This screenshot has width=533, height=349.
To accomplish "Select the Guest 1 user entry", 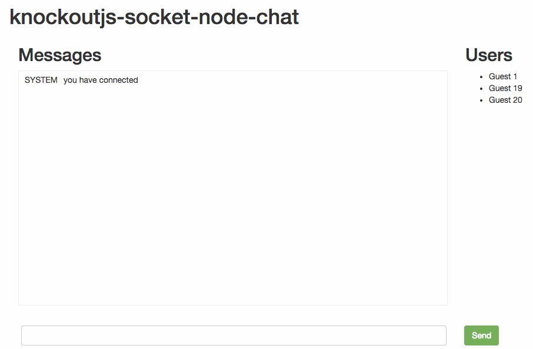I will (503, 76).
